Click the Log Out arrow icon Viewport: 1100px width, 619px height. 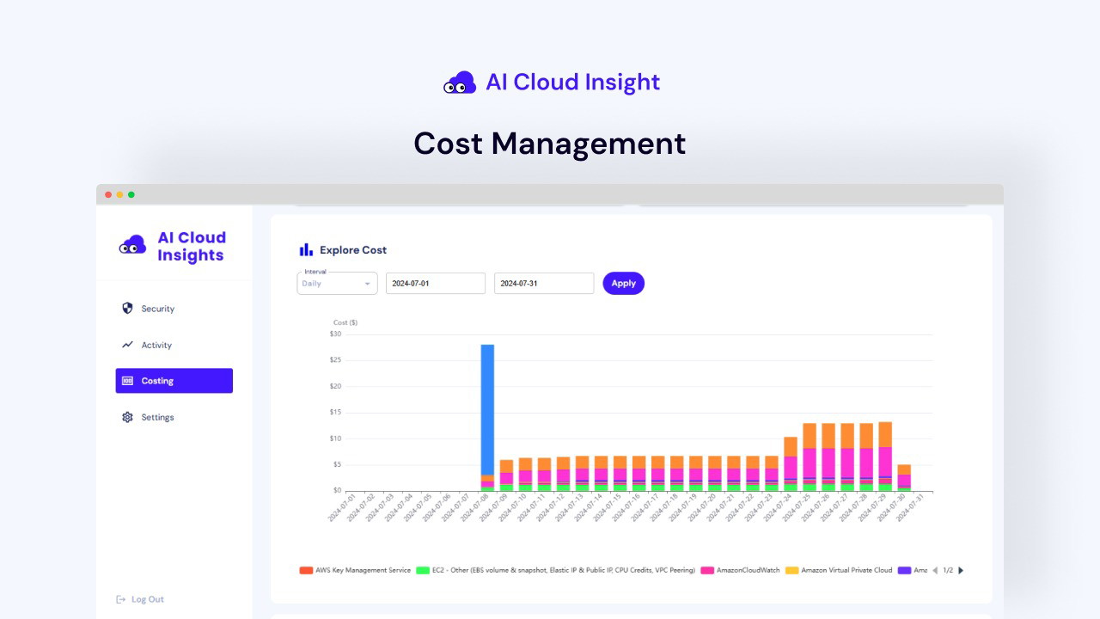point(120,599)
